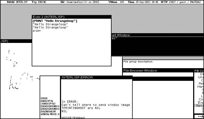Choose the shaded Recompute FB command
Viewport: 204px width, 119px height.
(200, 105)
